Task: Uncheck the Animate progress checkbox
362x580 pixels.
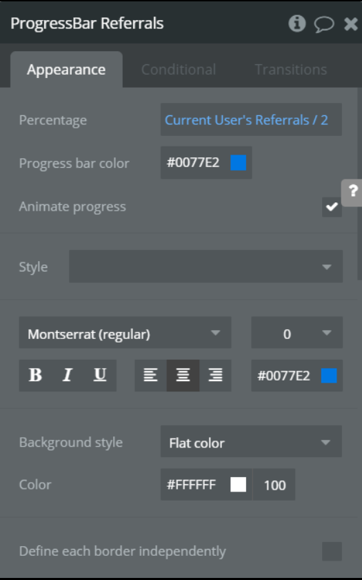Action: point(332,206)
